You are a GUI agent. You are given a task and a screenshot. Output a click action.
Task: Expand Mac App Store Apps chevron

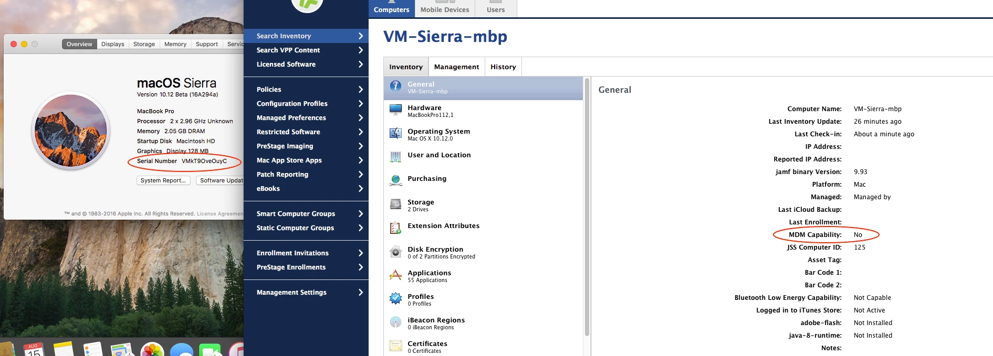click(x=360, y=160)
